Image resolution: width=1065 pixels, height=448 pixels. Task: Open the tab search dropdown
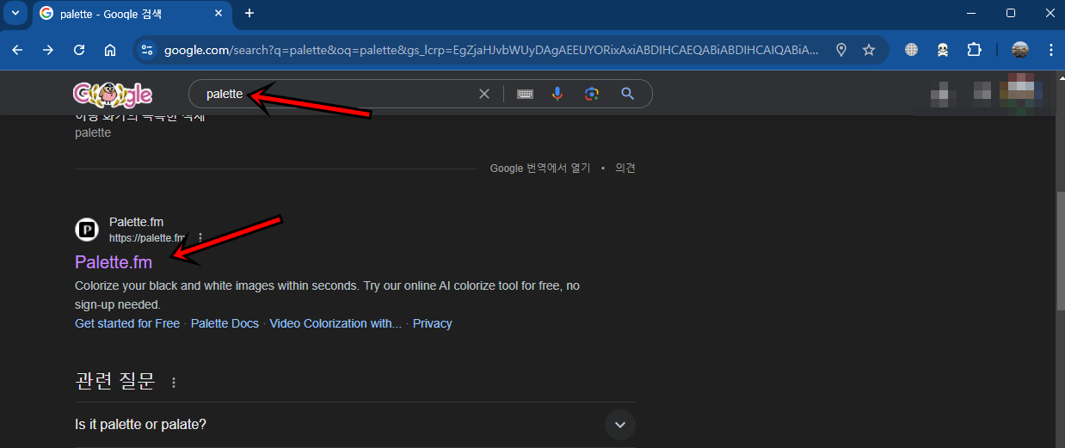point(15,13)
